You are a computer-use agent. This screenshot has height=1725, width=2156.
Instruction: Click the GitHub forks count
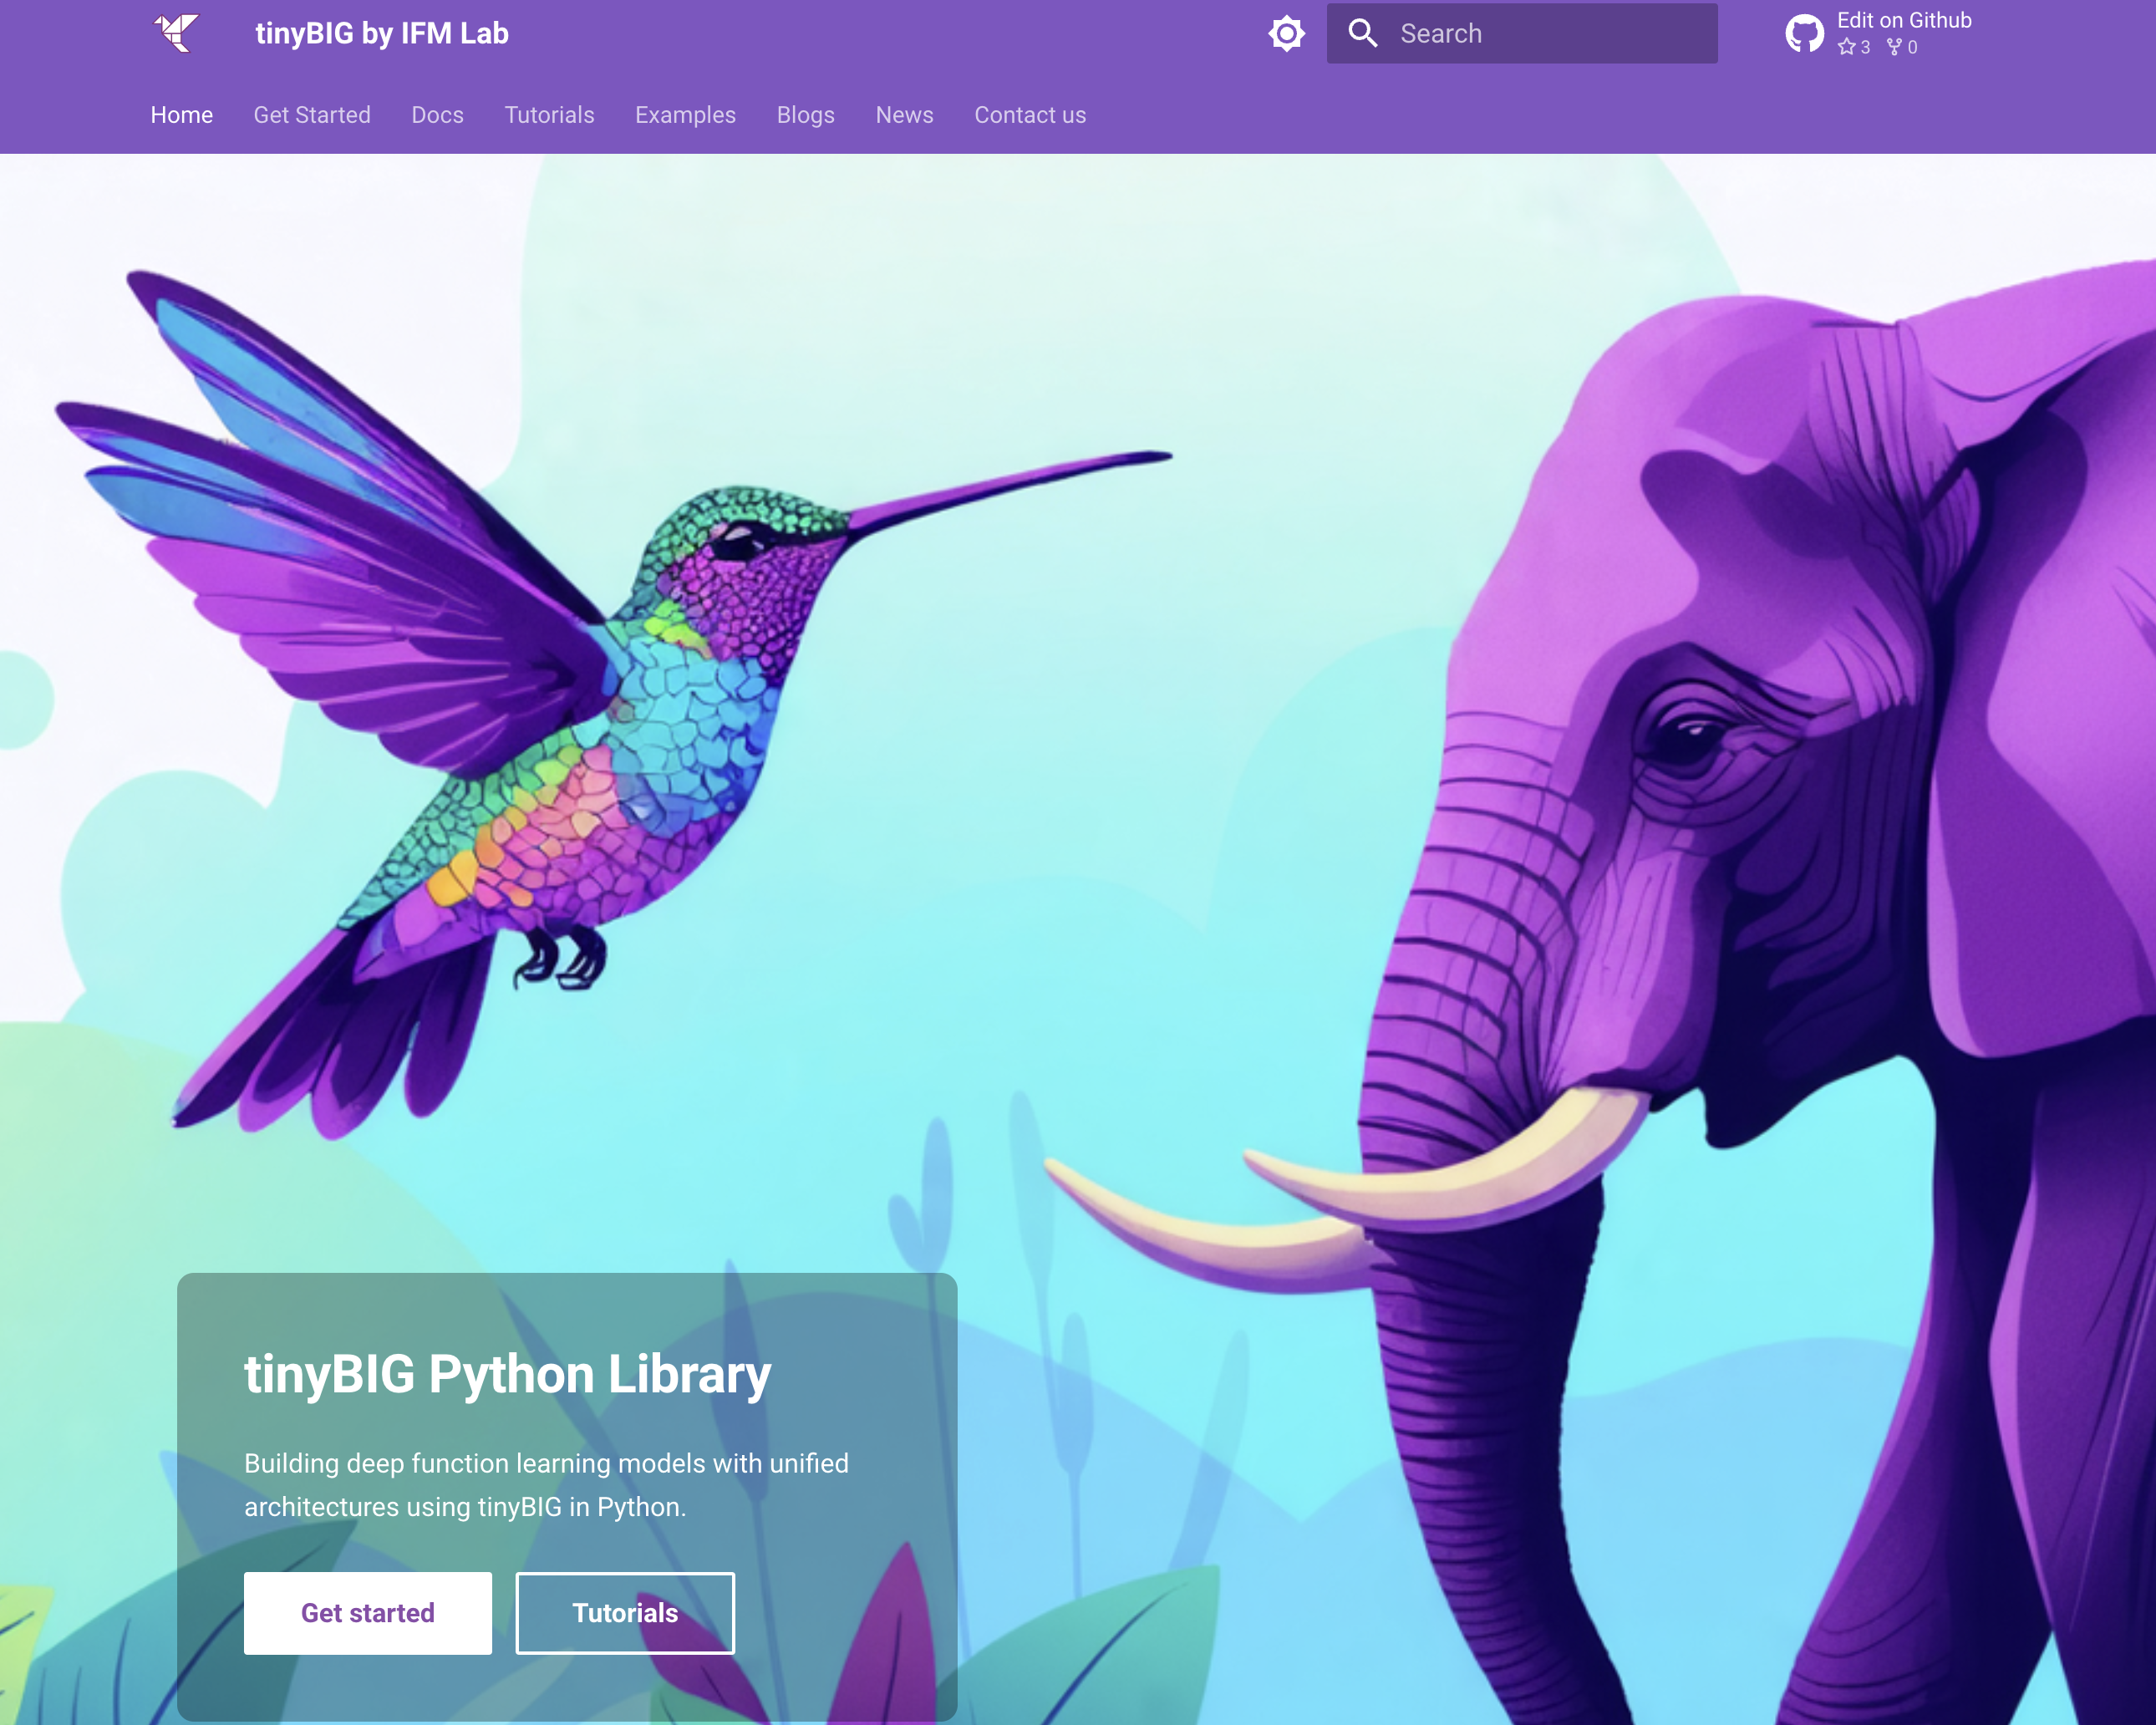(x=1901, y=47)
